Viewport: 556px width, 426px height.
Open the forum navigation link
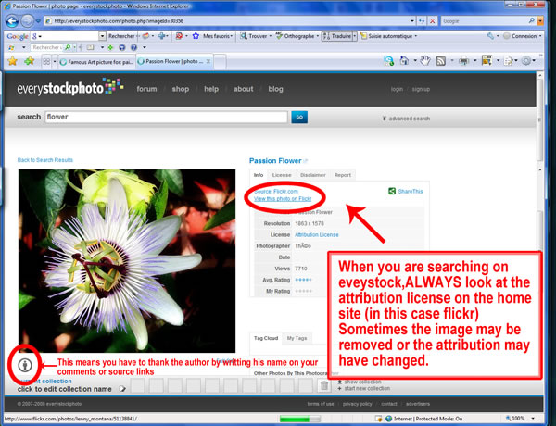pyautogui.click(x=146, y=89)
